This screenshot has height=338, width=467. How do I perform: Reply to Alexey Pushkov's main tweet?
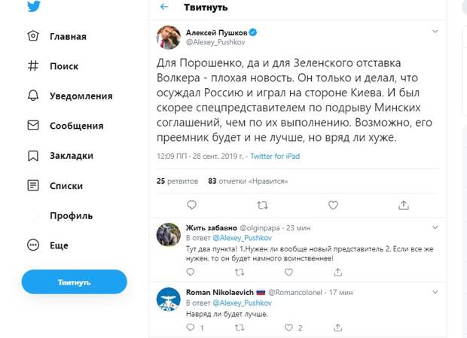(x=191, y=205)
